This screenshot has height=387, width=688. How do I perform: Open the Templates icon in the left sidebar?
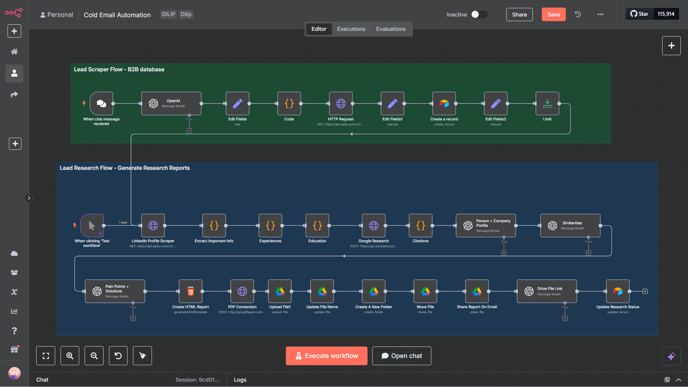click(x=14, y=272)
